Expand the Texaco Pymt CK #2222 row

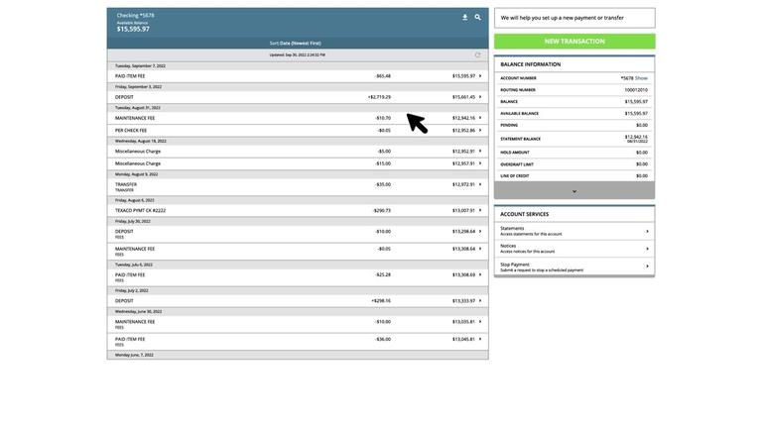[480, 210]
